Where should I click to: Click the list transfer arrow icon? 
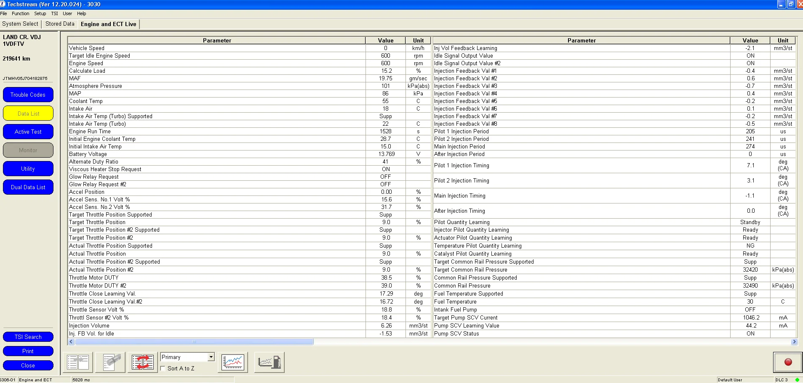[x=78, y=362]
